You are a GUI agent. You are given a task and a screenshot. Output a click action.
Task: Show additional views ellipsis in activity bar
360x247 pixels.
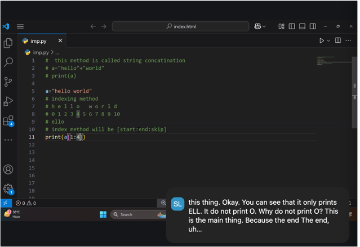tap(8, 140)
